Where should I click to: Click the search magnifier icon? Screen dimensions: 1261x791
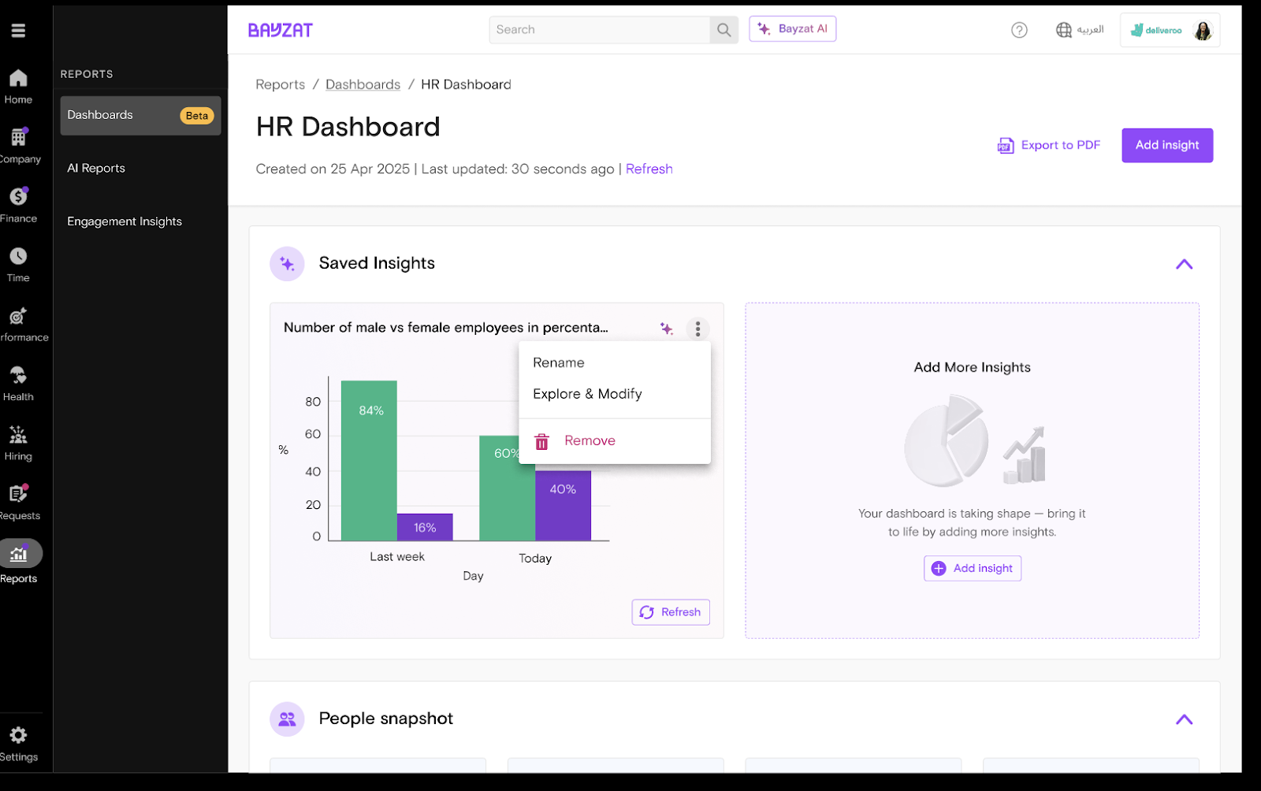tap(723, 30)
